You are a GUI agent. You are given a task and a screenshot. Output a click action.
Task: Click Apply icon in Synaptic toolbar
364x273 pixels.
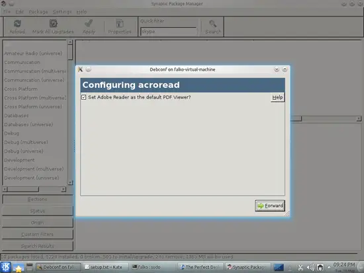point(89,26)
